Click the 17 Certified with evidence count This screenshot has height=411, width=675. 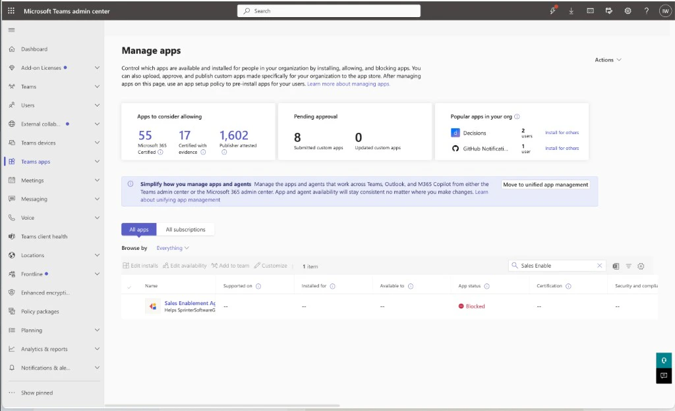coord(185,135)
